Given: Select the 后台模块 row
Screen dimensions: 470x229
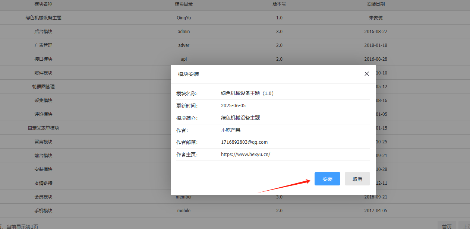Looking at the screenshot, I should (x=43, y=32).
